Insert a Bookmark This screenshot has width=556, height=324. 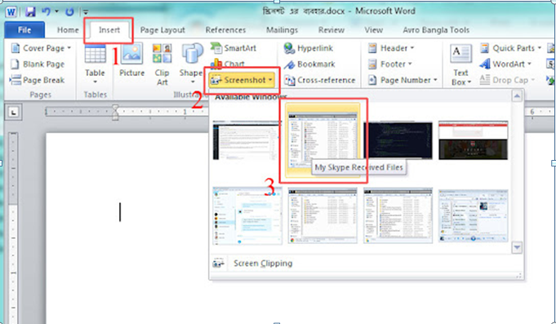coord(309,64)
